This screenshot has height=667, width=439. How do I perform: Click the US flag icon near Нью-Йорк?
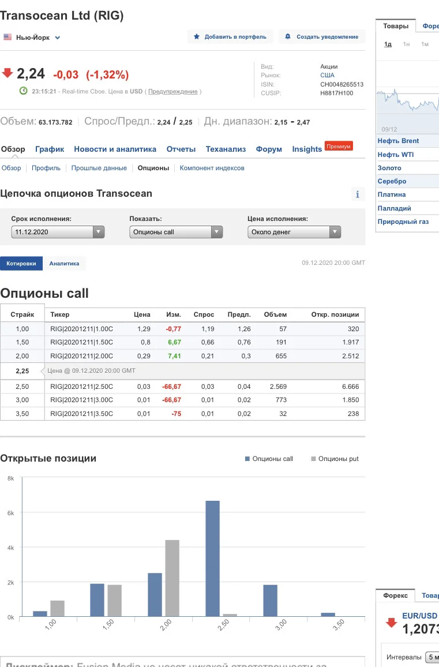point(7,37)
